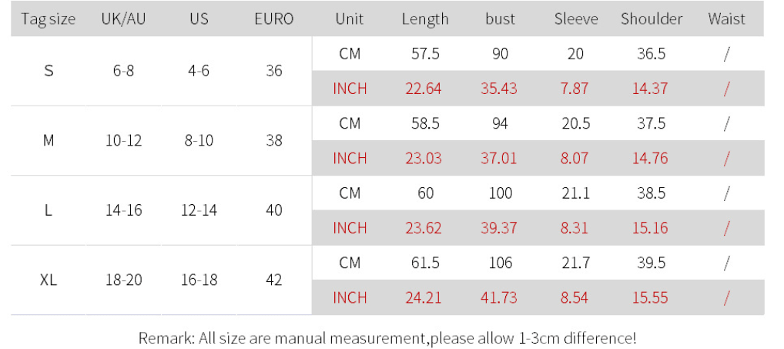Select the UK/AU 10-12 cell
The image size is (784, 349).
(123, 140)
